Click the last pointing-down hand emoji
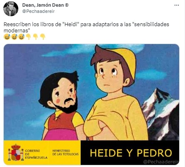The height and width of the screenshot is (167, 185). [x=43, y=37]
